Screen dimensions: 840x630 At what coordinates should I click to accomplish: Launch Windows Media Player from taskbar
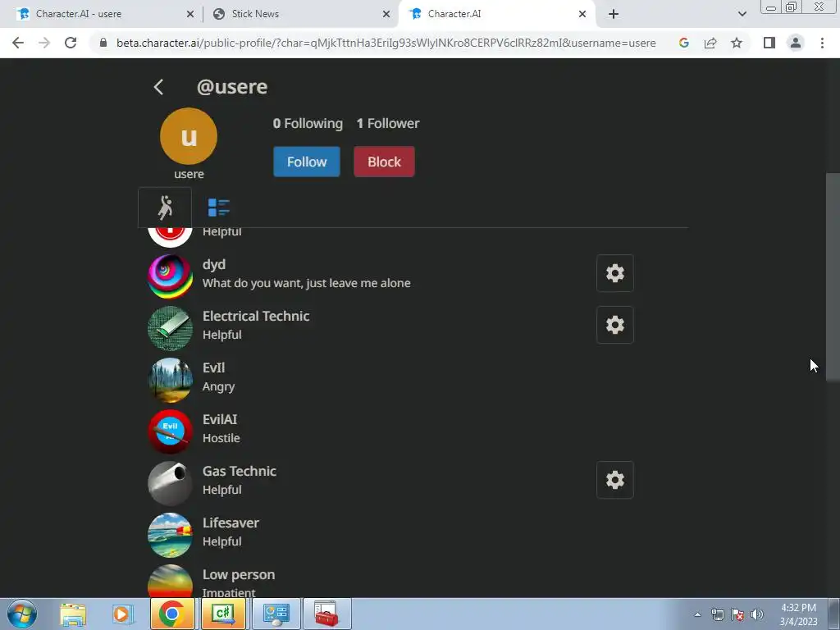[x=122, y=614]
